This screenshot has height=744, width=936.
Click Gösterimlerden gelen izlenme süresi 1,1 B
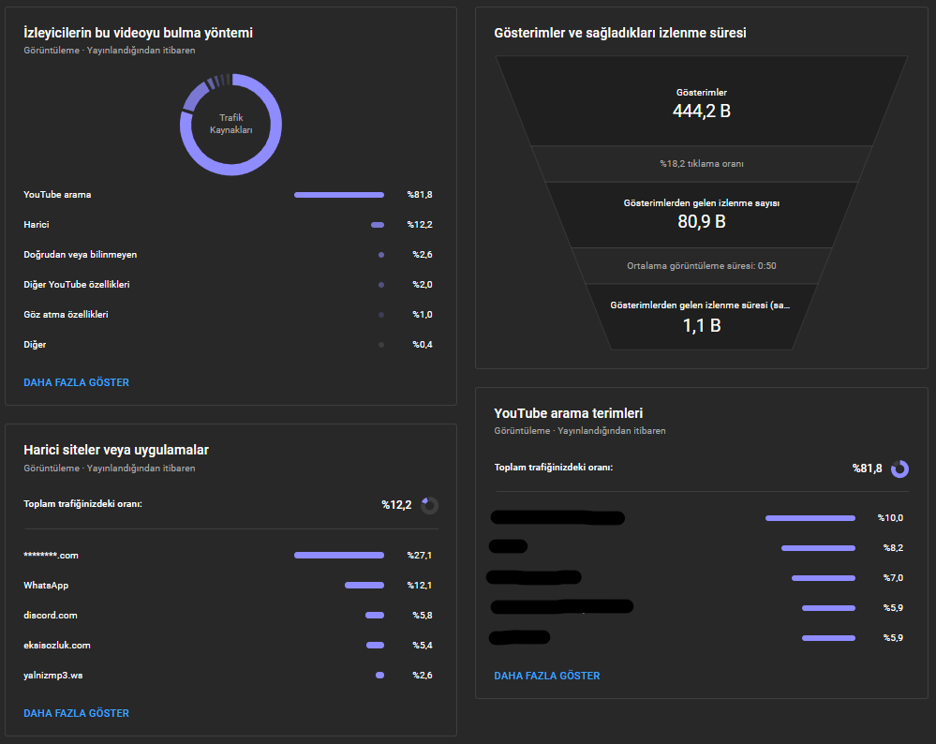[702, 317]
